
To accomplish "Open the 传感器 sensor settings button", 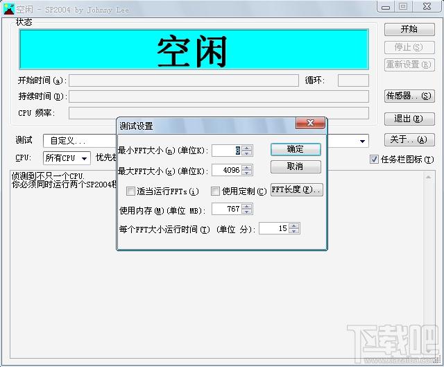I will tap(409, 96).
